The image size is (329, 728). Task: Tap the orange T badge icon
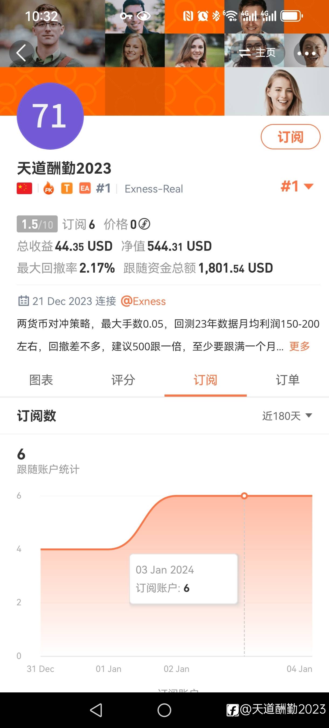click(x=67, y=188)
